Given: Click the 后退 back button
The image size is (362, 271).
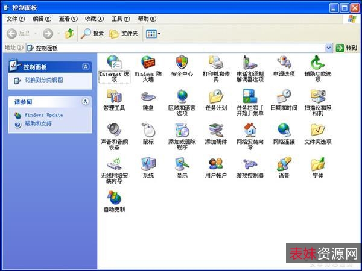Looking at the screenshot, I should pos(18,34).
